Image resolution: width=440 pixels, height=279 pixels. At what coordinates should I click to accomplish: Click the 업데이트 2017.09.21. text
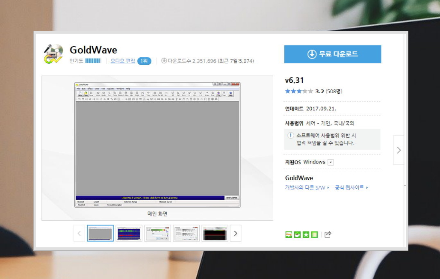coord(310,109)
